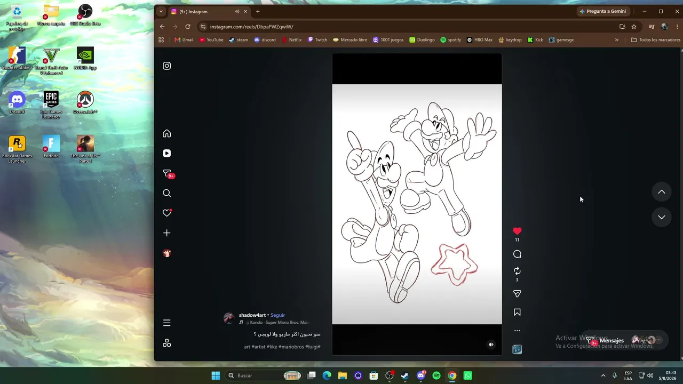Open shadow4art's profile picture
The width and height of the screenshot is (683, 384).
tap(229, 318)
